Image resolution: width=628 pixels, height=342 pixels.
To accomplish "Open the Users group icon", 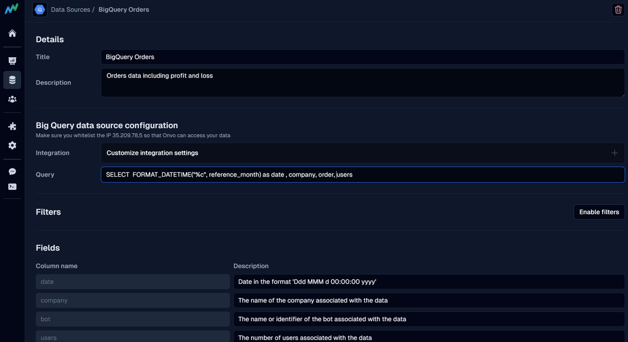I will [12, 99].
